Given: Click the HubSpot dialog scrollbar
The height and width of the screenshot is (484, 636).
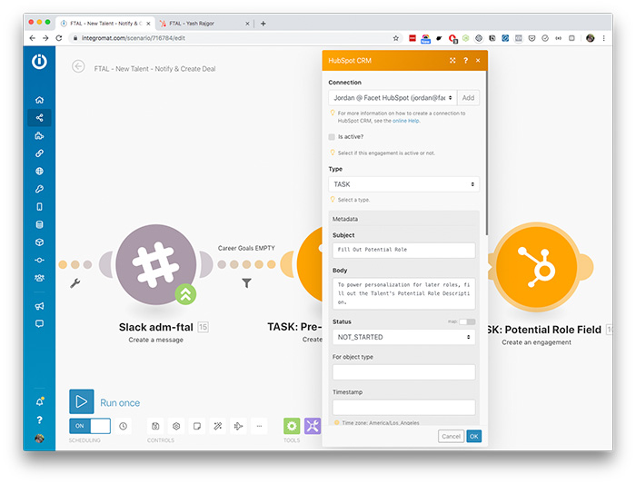Looking at the screenshot, I should click(x=486, y=154).
